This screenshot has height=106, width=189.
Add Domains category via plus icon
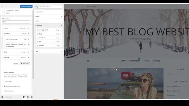[x=38, y=46]
